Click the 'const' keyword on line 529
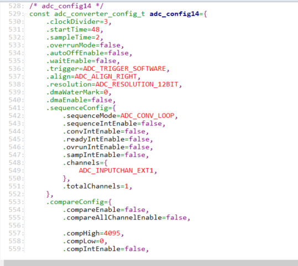 click(40, 14)
